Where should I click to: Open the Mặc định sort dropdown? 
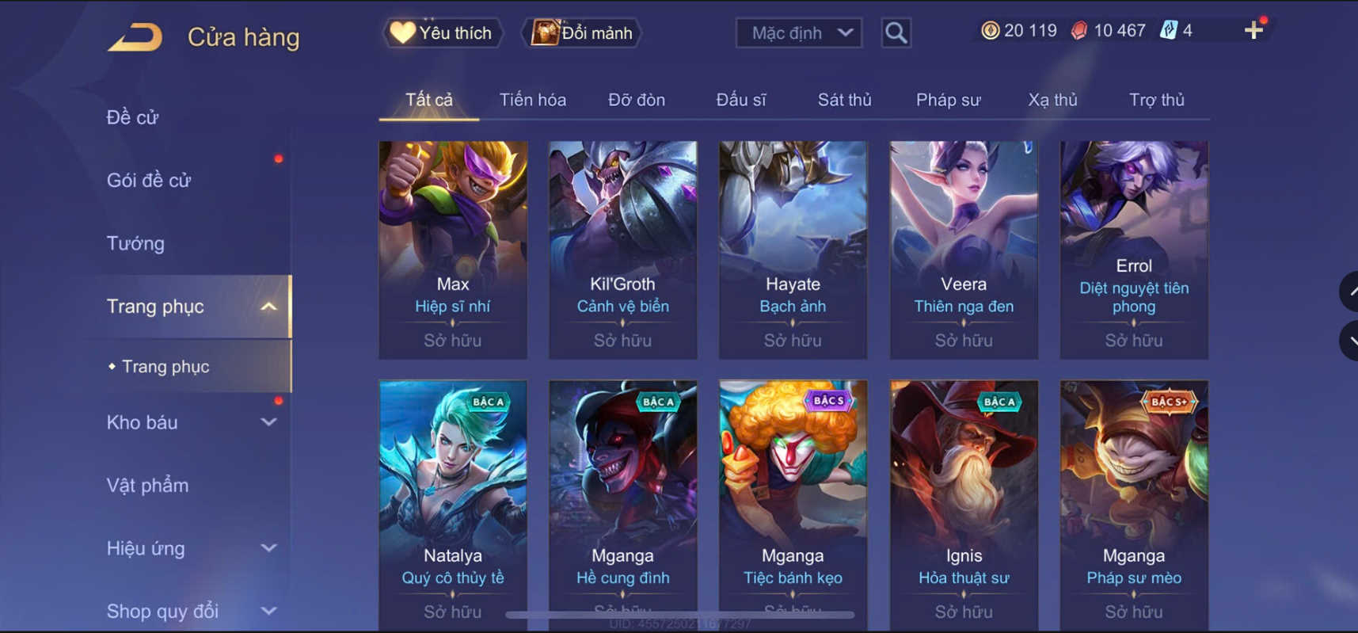[x=799, y=33]
